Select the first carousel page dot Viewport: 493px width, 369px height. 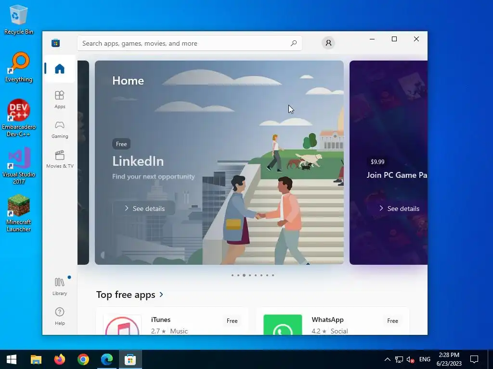[x=233, y=275]
